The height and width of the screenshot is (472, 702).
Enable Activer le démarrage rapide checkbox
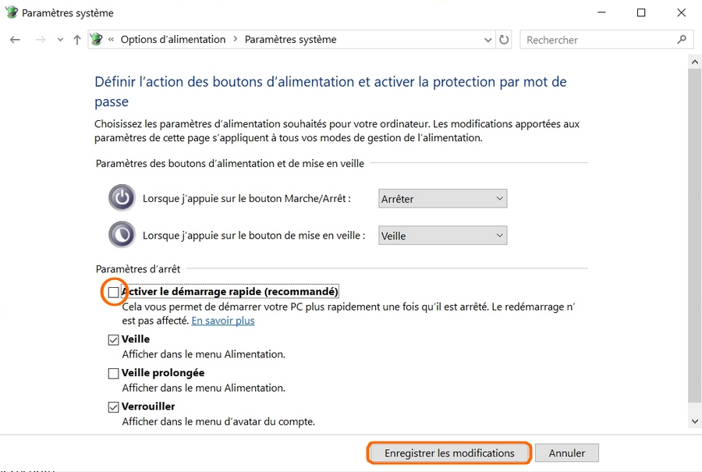click(114, 293)
